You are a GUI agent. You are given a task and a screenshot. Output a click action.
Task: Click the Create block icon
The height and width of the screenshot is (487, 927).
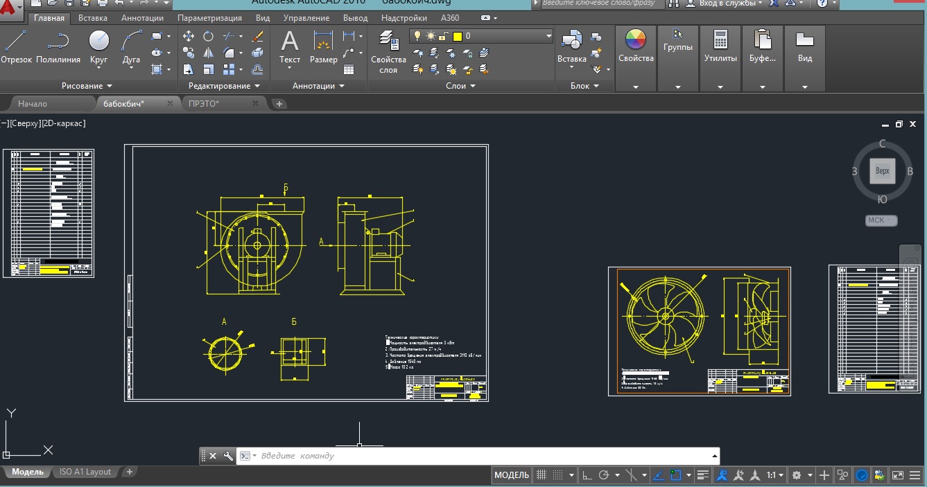pyautogui.click(x=596, y=37)
